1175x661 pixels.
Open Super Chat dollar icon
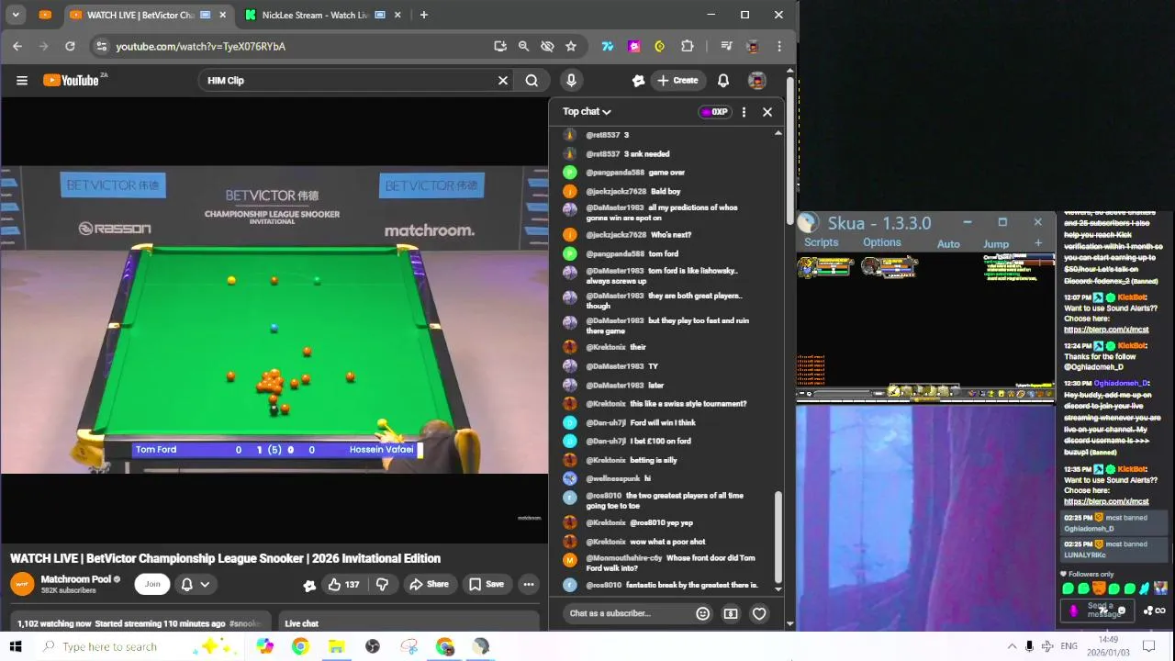tap(731, 613)
